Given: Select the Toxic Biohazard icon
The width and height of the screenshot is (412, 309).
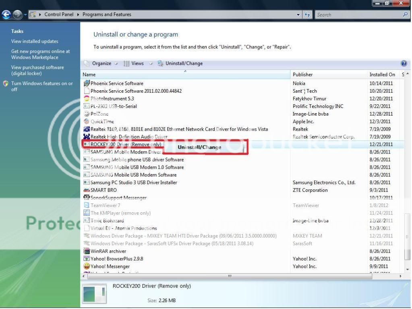Looking at the screenshot, I should (x=87, y=220).
